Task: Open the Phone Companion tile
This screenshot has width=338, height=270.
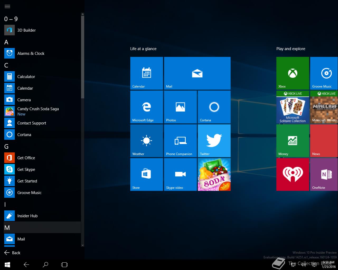Action: pyautogui.click(x=180, y=141)
